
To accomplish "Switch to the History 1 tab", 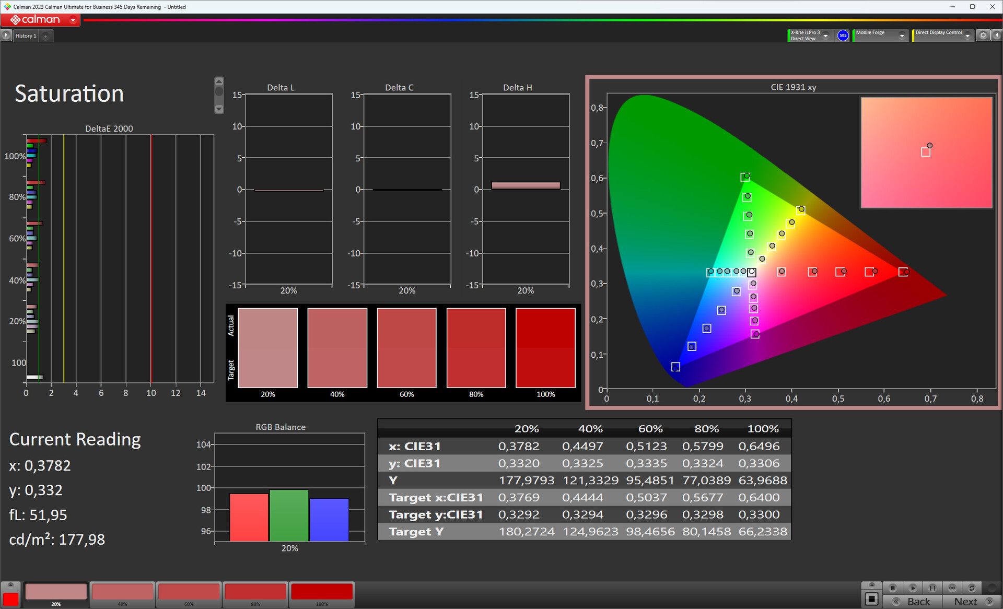I will [x=26, y=36].
